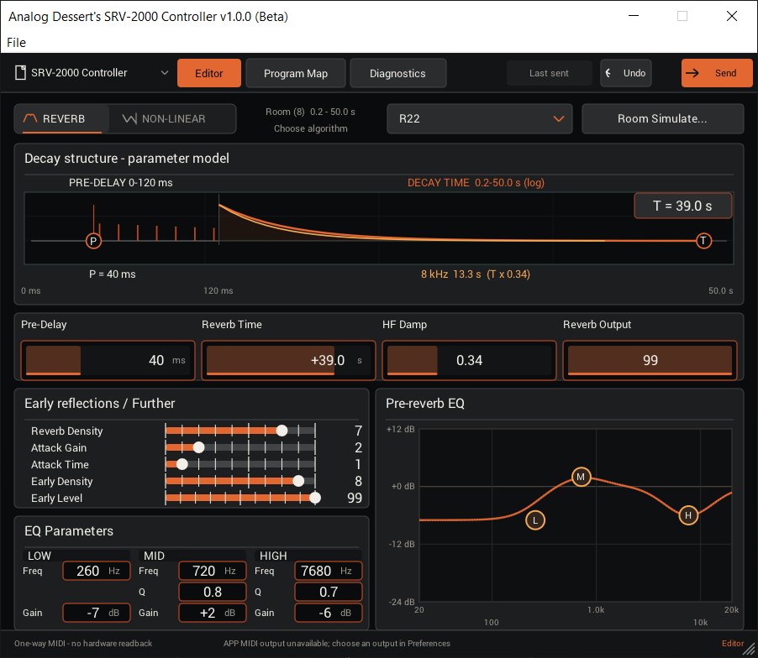Click the HIGH Q 0.7 field
Image resolution: width=758 pixels, height=658 pixels.
tap(329, 592)
